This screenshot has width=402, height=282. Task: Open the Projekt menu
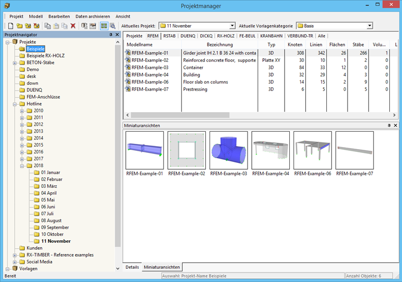[16, 16]
